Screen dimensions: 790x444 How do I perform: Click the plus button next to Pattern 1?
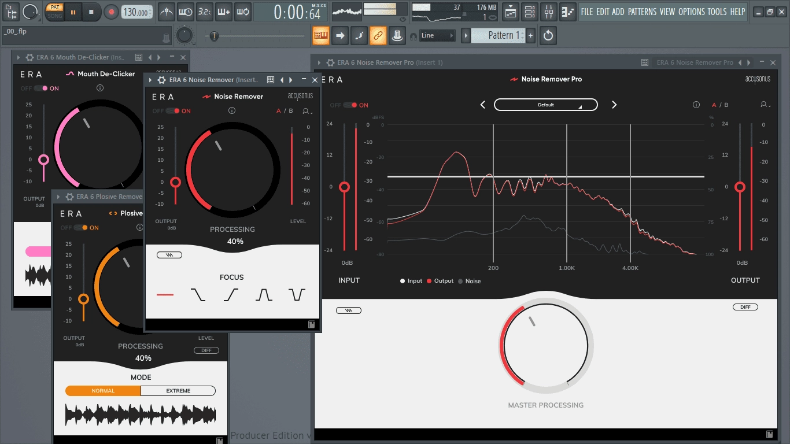(x=530, y=35)
